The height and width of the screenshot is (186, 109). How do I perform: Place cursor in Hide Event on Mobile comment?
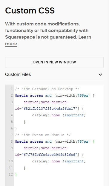[43, 135]
